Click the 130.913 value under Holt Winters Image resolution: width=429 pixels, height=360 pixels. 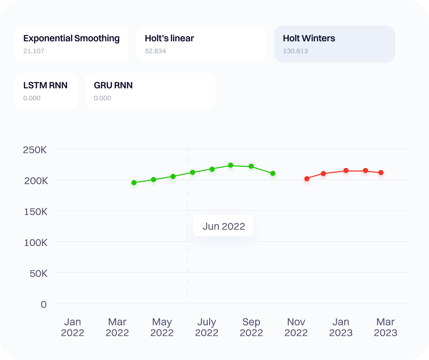coord(295,51)
